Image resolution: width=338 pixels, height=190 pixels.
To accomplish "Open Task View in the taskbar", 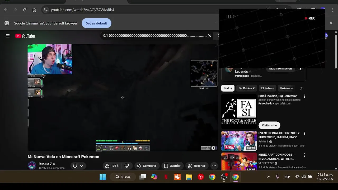I will 143,177.
